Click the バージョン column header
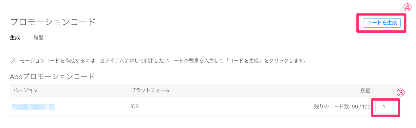Screen dimensions: 416x128 [x=25, y=90]
